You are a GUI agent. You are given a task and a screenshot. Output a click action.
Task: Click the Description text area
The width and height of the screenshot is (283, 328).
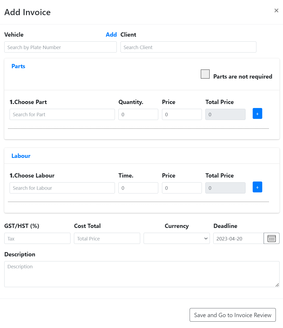(141, 274)
